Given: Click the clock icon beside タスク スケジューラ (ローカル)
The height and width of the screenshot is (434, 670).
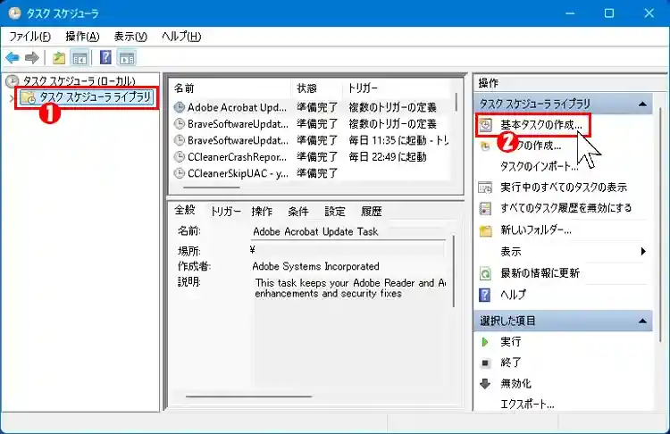Looking at the screenshot, I should point(13,81).
